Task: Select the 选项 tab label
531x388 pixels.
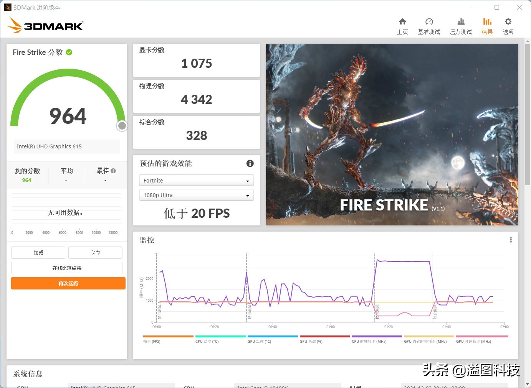Action: (508, 32)
